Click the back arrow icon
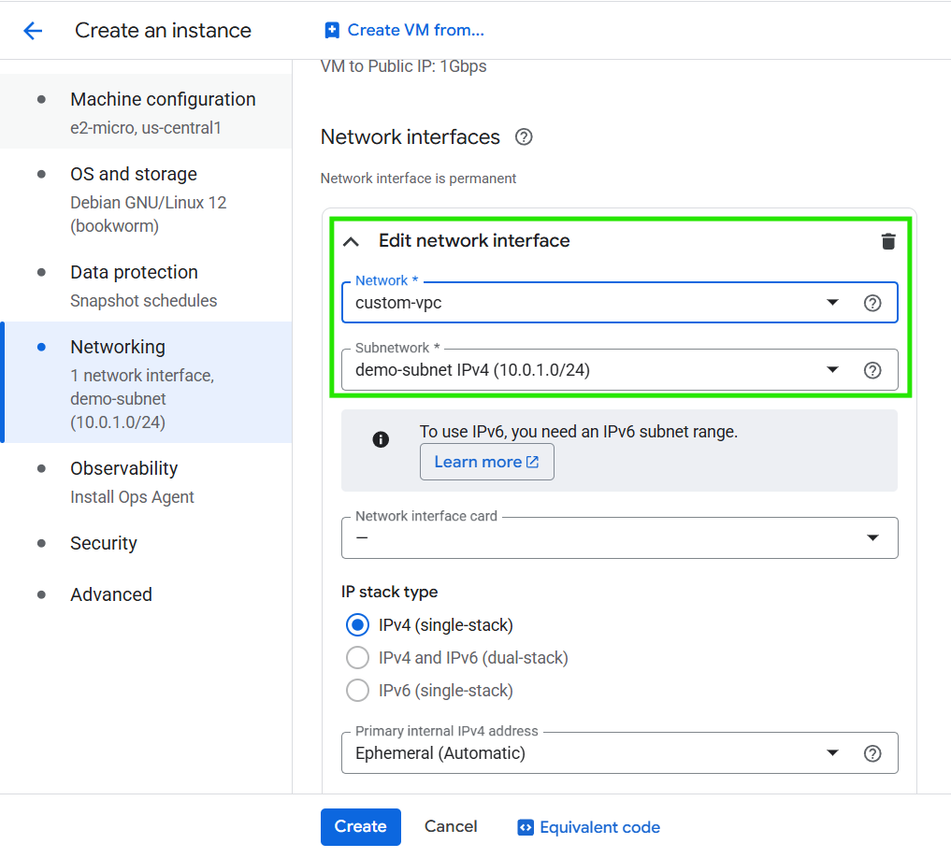Screen dimensions: 951x858 (33, 31)
